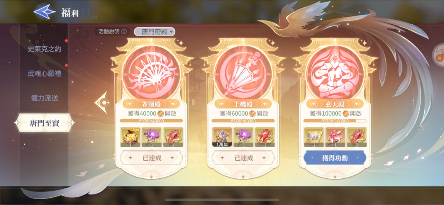444x205 pixels.
Task: Switch to the 體力派送 tab
Action: point(44,98)
